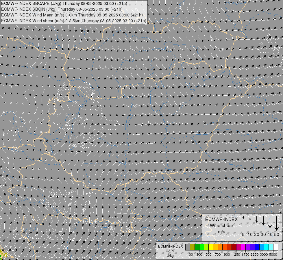
Task: Click the '3000' CAPE scale value
Action: click(264, 255)
